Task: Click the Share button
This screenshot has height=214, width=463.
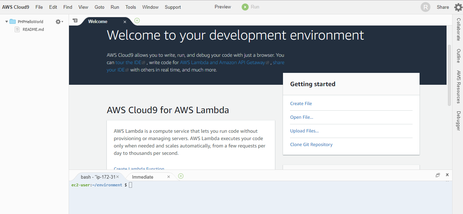Action: coord(443,7)
